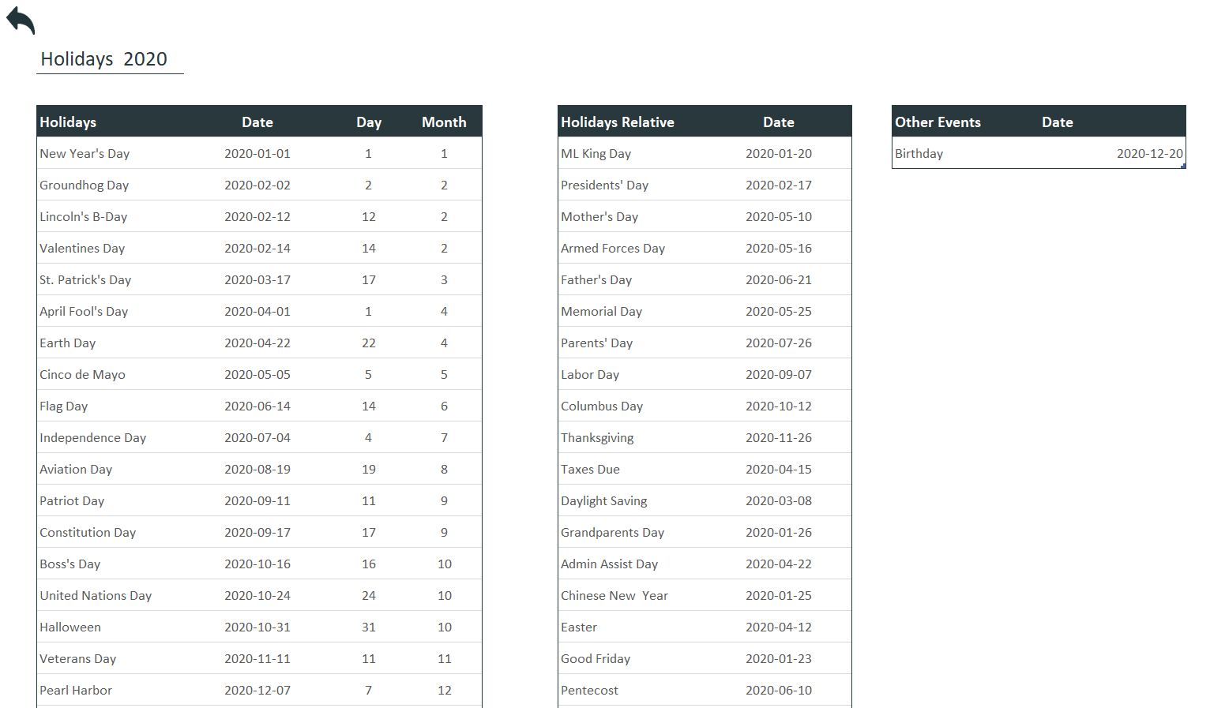This screenshot has height=708, width=1210.
Task: Select Independence Day date 2020-07-04
Action: pyautogui.click(x=257, y=438)
